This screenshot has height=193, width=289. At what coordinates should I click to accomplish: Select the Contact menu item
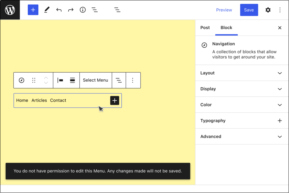[58, 100]
